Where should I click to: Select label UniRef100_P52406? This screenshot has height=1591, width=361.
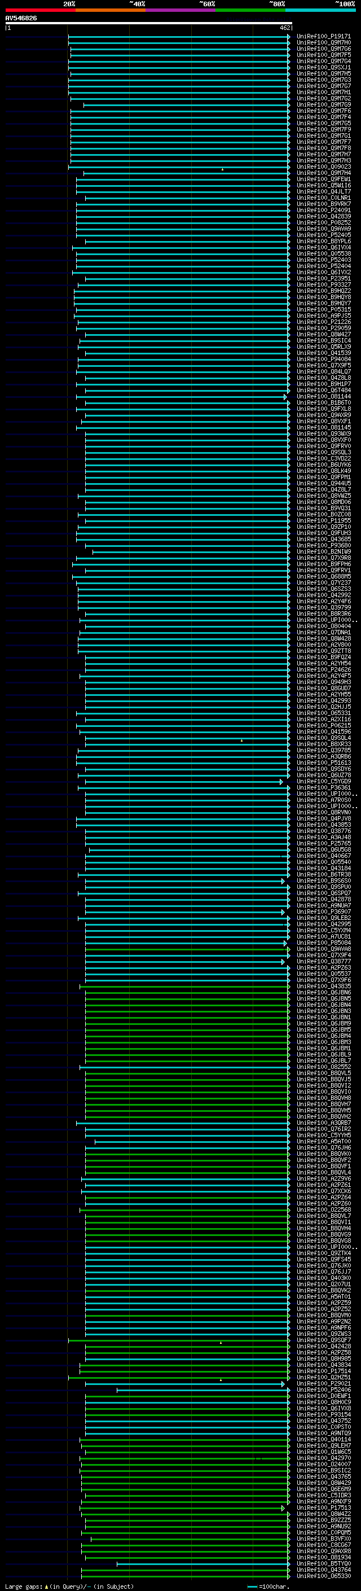323,1390
